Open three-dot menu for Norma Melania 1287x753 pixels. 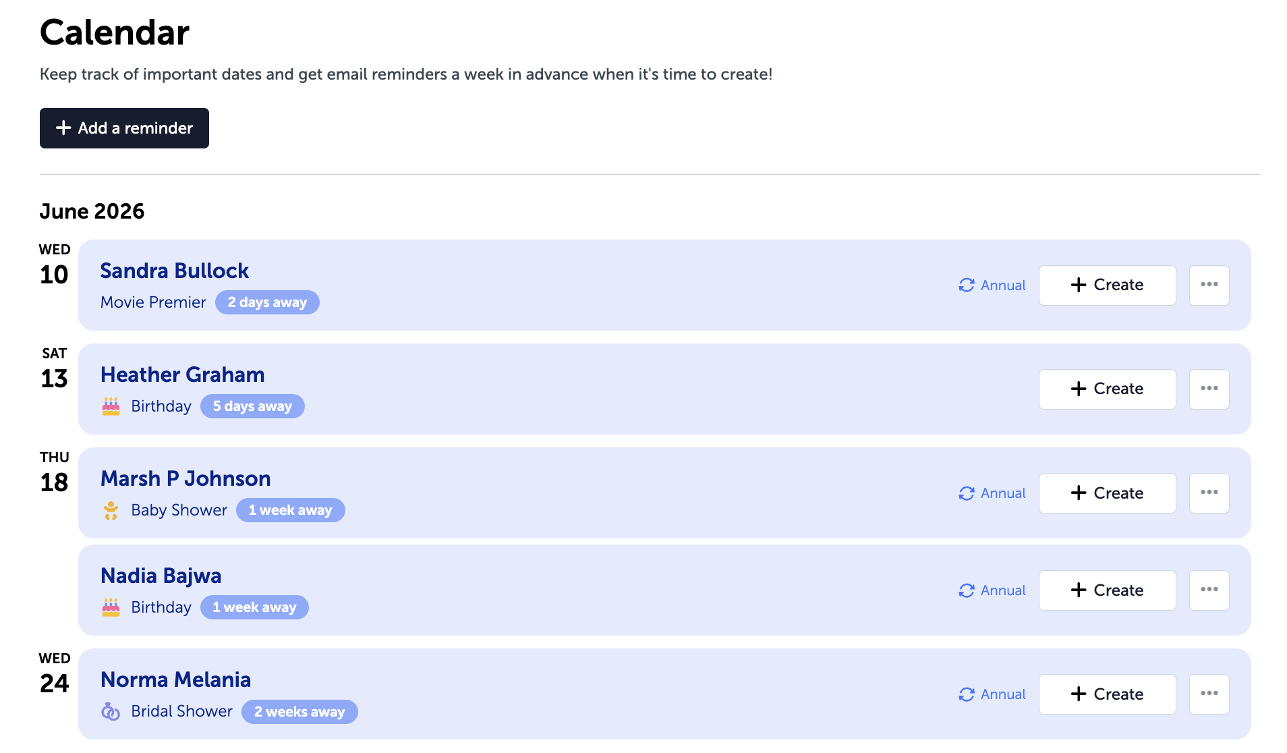(1209, 694)
